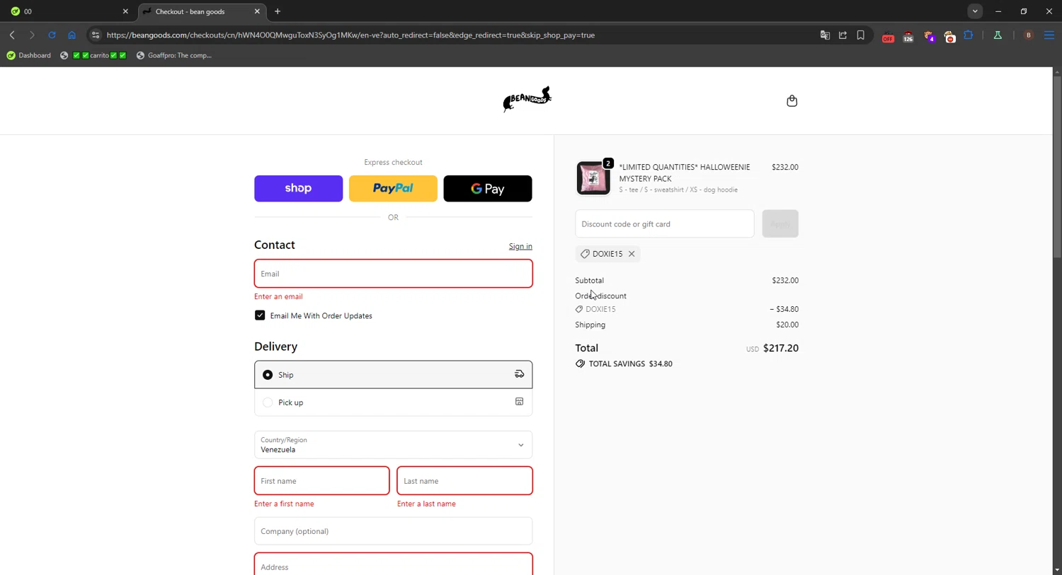Click the Sign in link
The image size is (1062, 575).
point(520,246)
